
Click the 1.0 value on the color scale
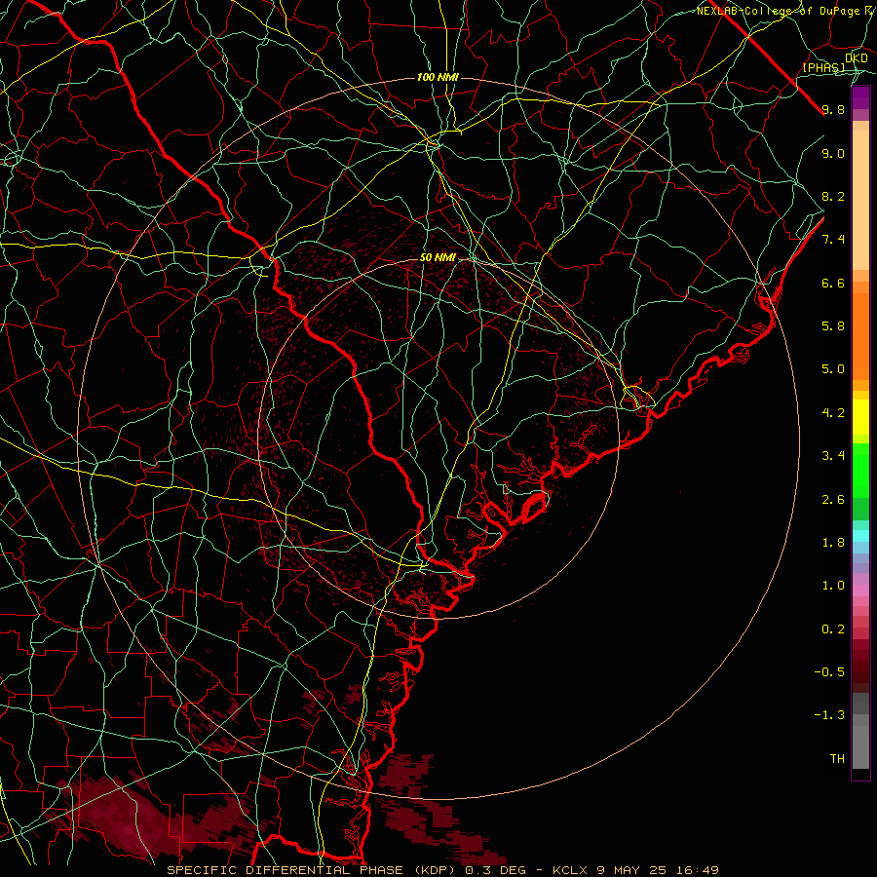click(x=833, y=586)
